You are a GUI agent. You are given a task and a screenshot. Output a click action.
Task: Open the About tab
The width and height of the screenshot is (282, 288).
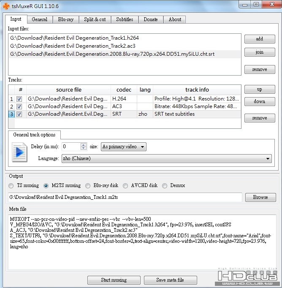point(175,19)
